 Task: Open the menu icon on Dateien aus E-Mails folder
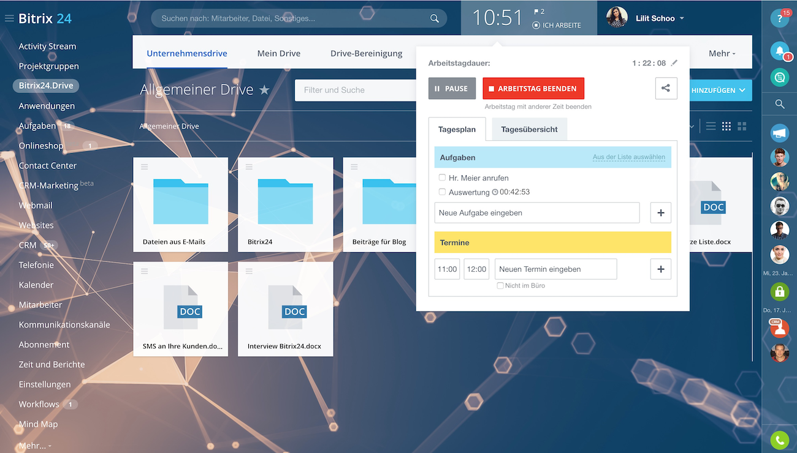tap(144, 167)
